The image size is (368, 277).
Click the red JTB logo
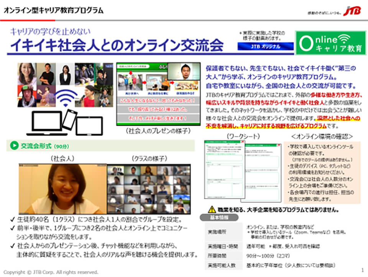[352, 11]
